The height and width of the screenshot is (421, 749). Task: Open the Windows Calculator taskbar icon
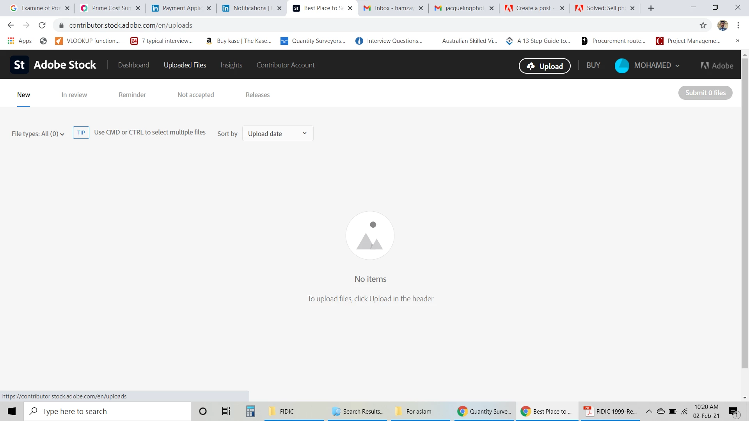[250, 411]
